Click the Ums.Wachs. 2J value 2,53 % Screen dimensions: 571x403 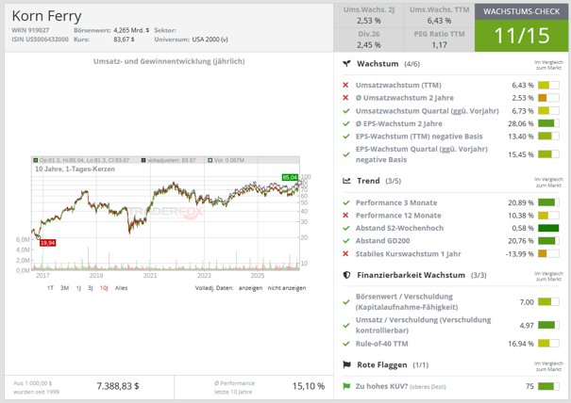coord(369,21)
